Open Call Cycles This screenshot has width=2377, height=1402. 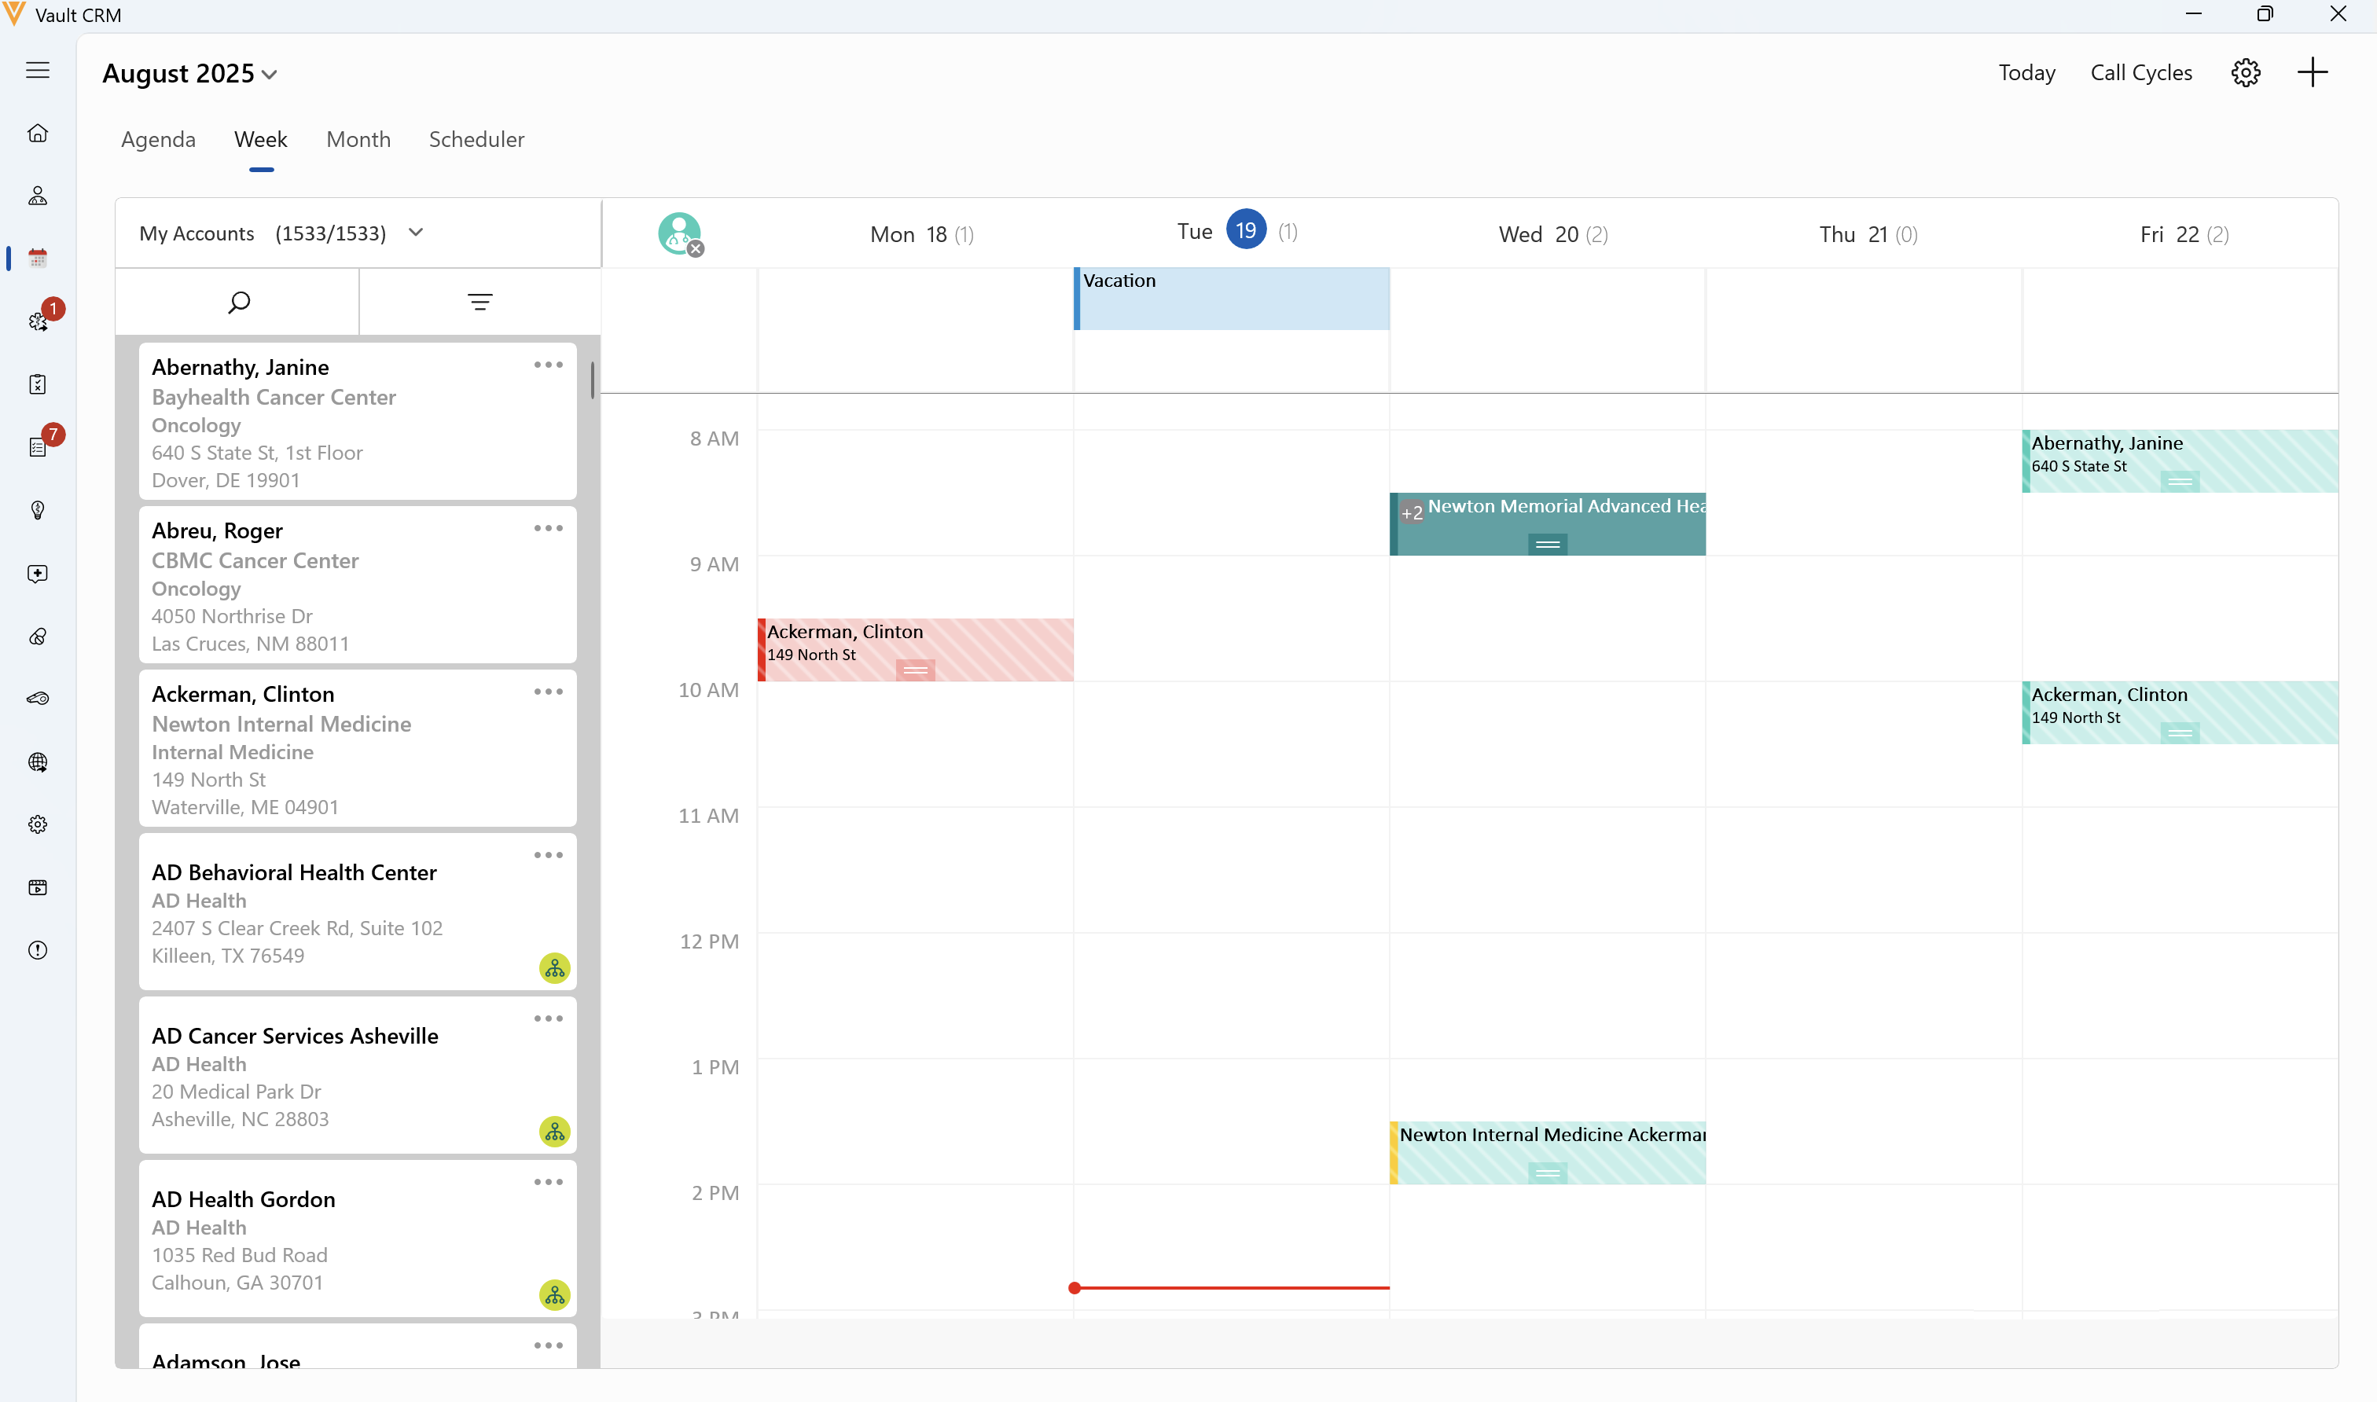click(x=2141, y=73)
